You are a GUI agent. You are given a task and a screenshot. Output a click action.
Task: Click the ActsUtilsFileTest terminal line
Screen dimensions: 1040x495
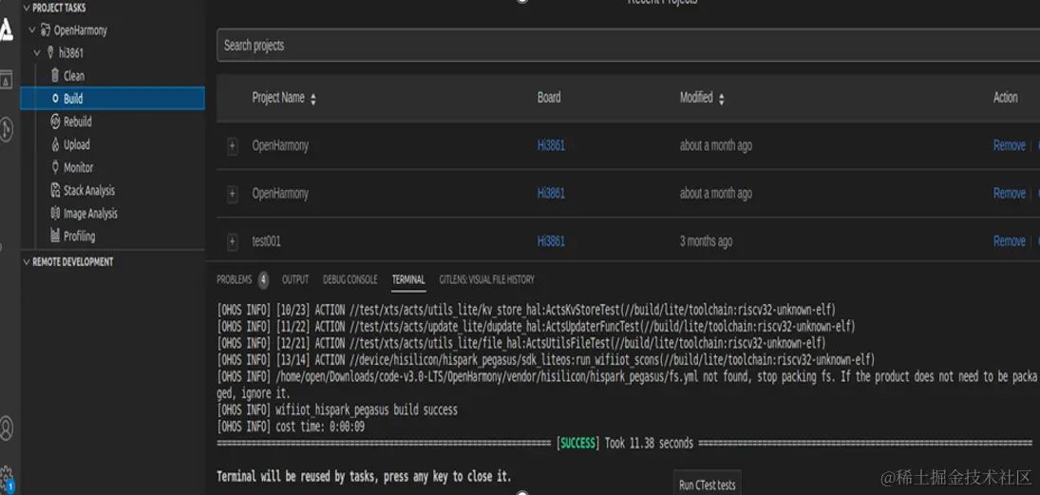point(521,343)
